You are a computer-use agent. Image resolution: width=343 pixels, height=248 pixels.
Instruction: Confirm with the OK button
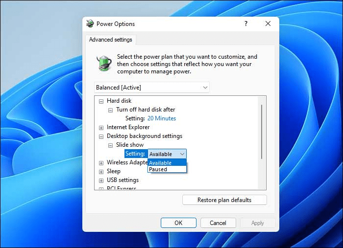(178, 223)
